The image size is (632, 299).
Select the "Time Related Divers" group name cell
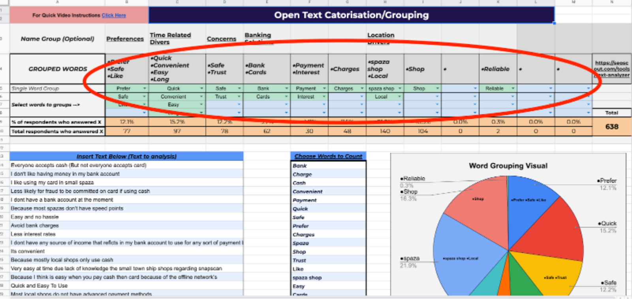(177, 39)
